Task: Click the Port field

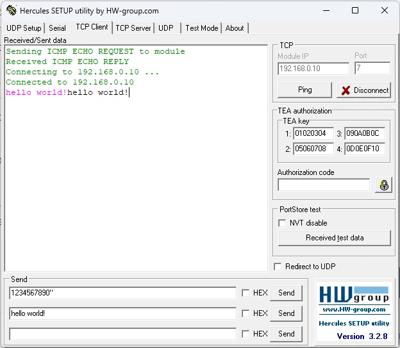Action: click(x=372, y=68)
